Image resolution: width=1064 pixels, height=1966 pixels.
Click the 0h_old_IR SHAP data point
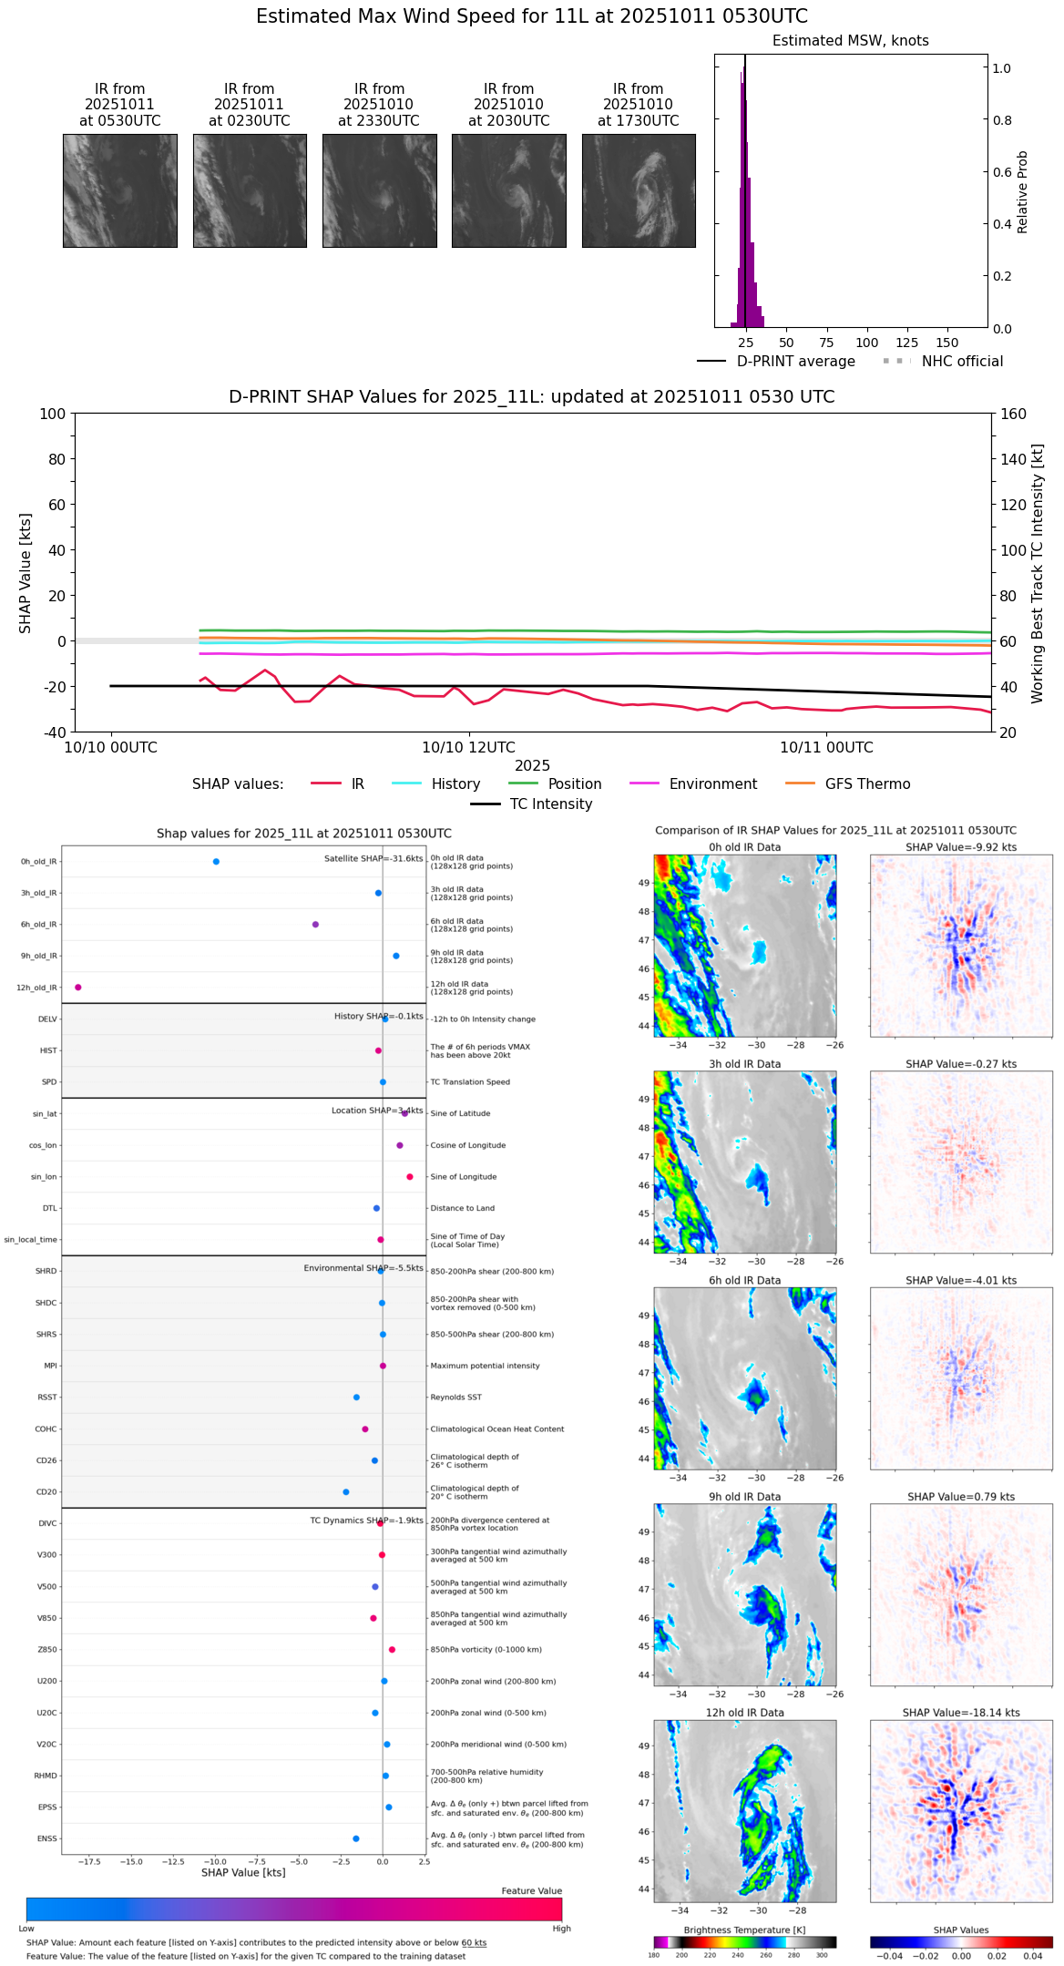pyautogui.click(x=216, y=861)
